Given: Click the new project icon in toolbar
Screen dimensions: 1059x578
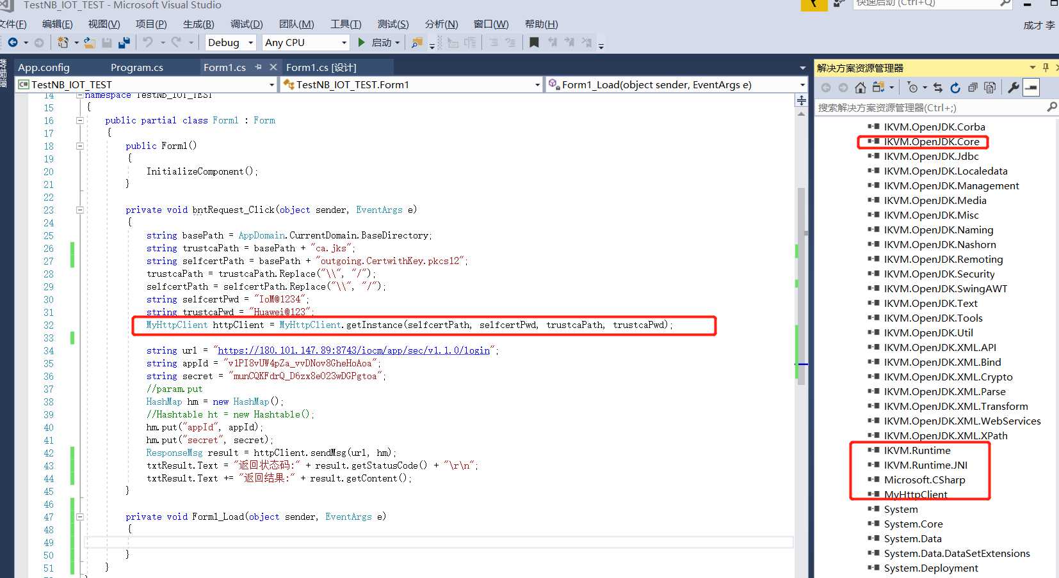Looking at the screenshot, I should (x=63, y=43).
